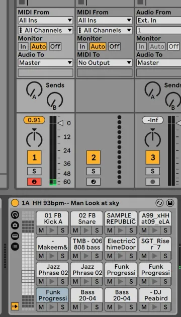Click the drum rack title HH 93bpm-- Man Look at sky
The height and width of the screenshot is (317, 181).
click(76, 203)
